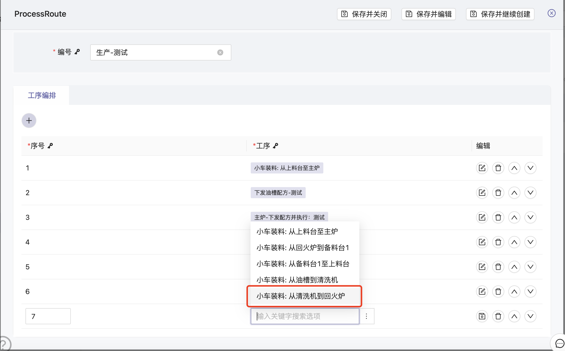The image size is (565, 351).
Task: Move row 4 down with the arrow
Action: pyautogui.click(x=530, y=242)
